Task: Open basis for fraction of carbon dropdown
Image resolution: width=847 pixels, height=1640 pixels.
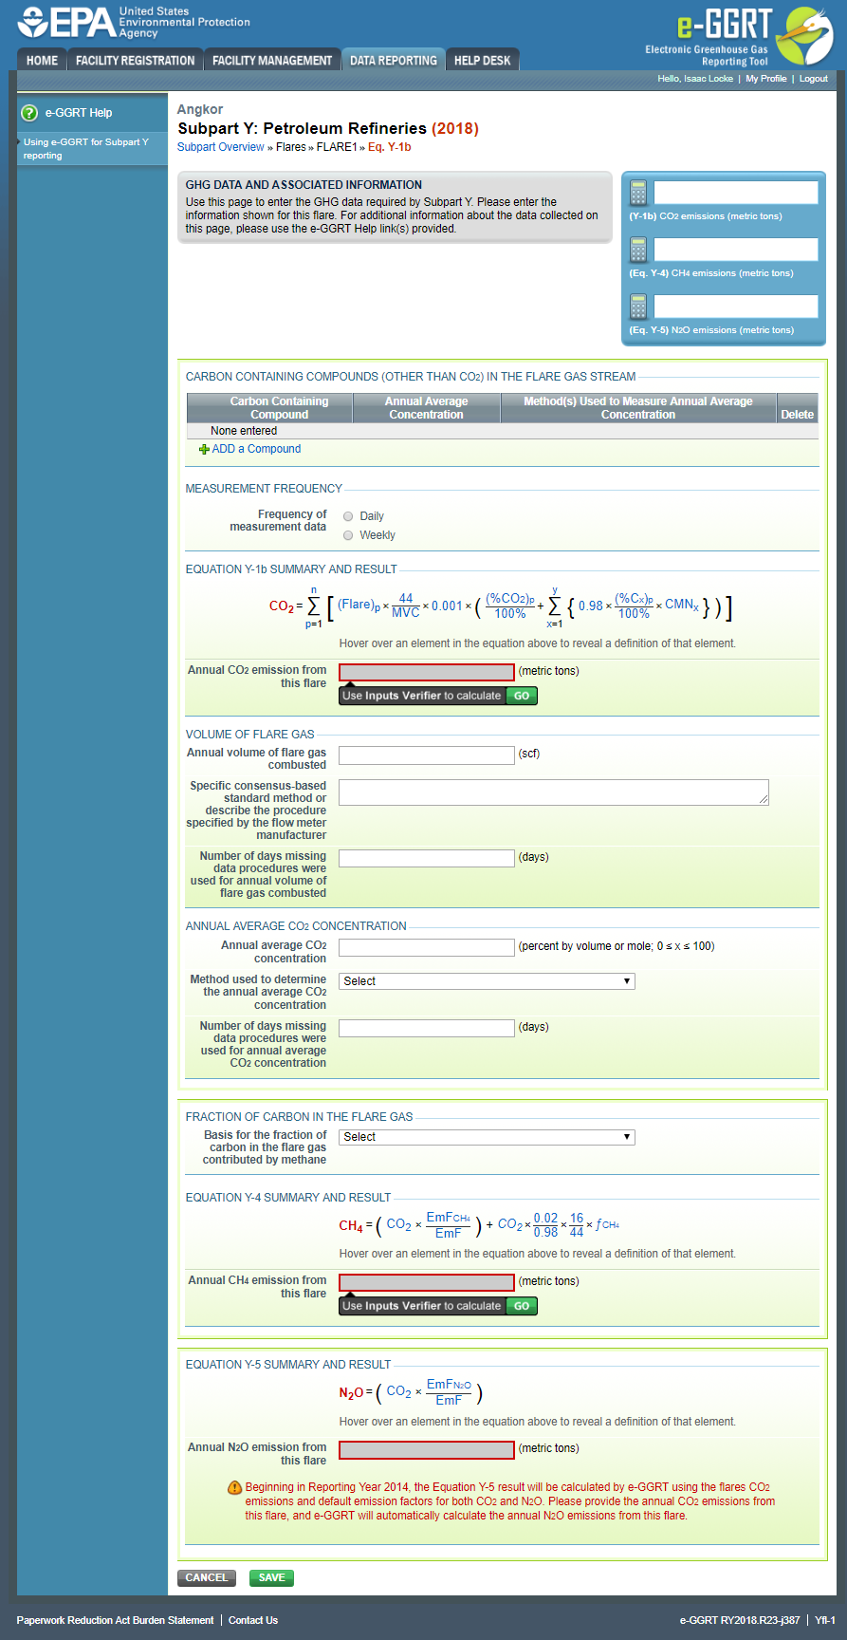Action: tap(487, 1137)
